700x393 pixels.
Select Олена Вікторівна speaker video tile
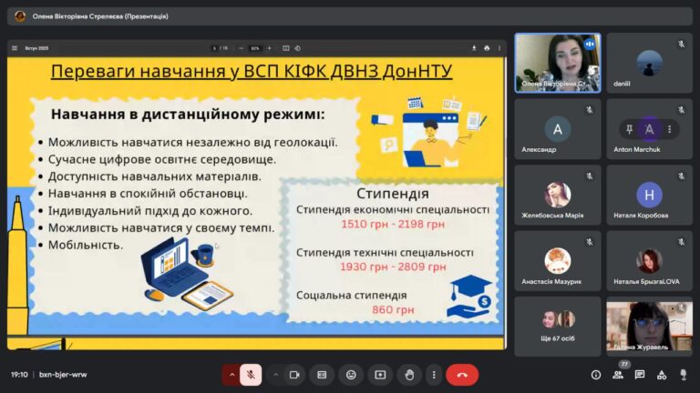pyautogui.click(x=558, y=63)
